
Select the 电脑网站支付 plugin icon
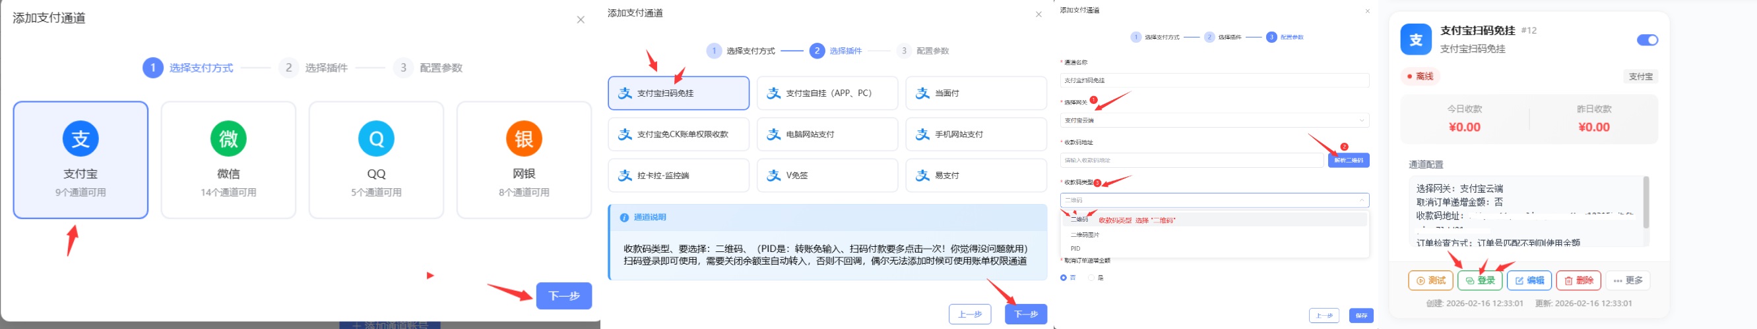[x=773, y=135]
